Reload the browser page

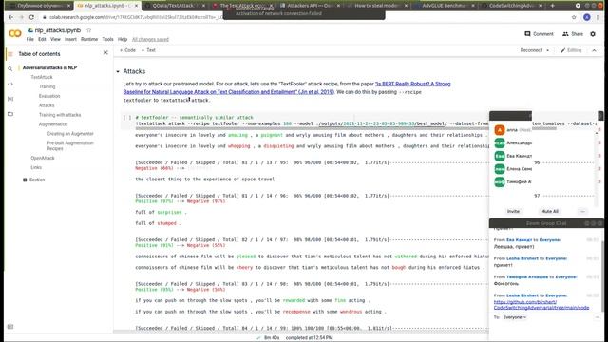point(31,17)
